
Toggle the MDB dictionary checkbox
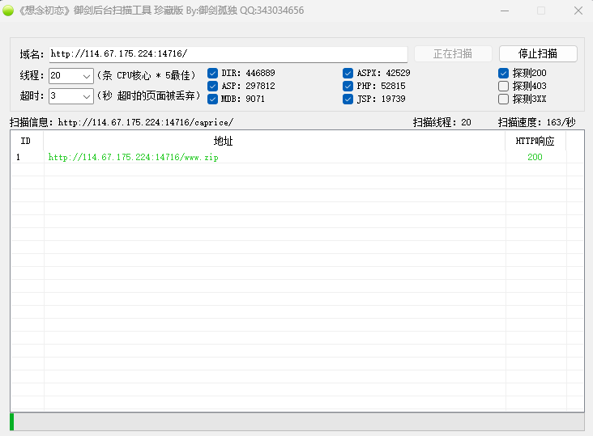pos(213,99)
